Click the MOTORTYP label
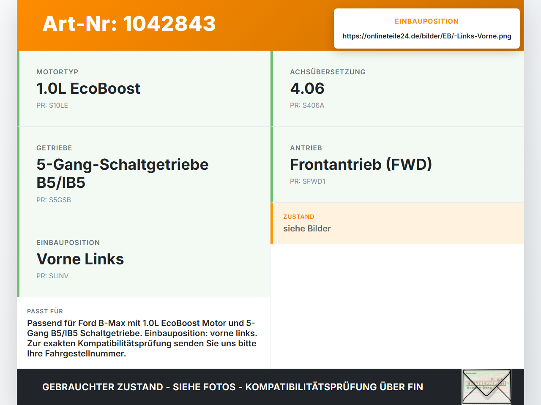The image size is (541, 405). click(x=57, y=72)
